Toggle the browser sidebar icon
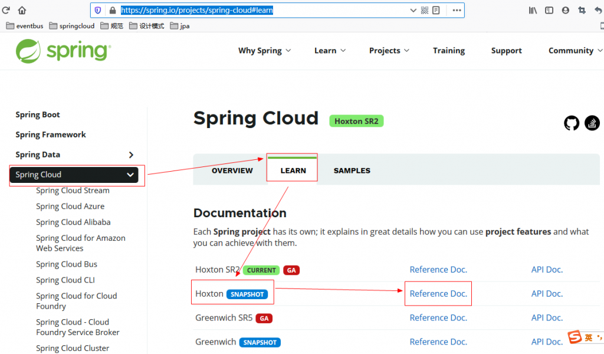 click(549, 9)
